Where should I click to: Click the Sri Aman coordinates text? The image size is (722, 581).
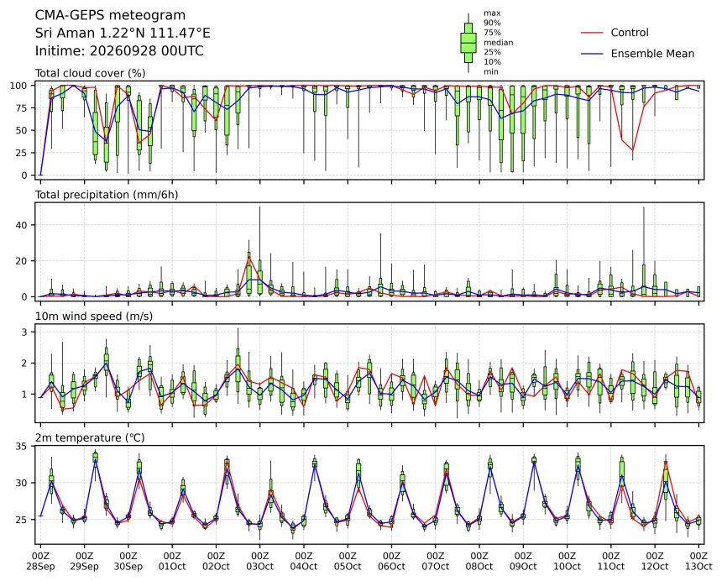pyautogui.click(x=123, y=33)
